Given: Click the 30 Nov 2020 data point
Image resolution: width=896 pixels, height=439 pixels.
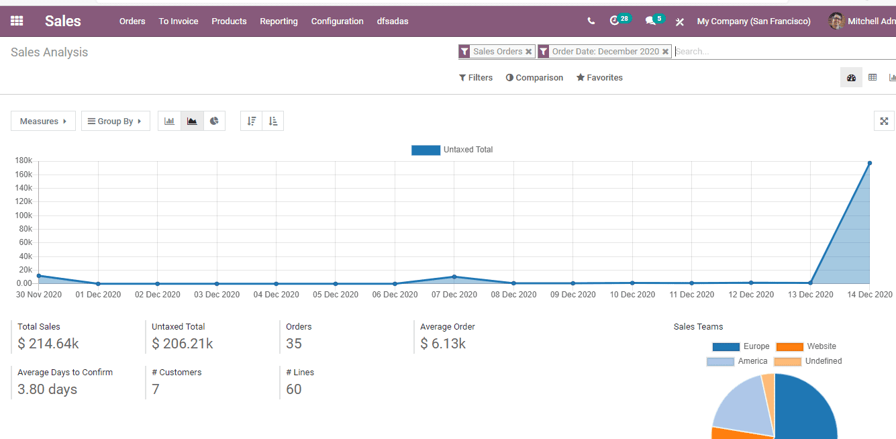Looking at the screenshot, I should pyautogui.click(x=39, y=276).
